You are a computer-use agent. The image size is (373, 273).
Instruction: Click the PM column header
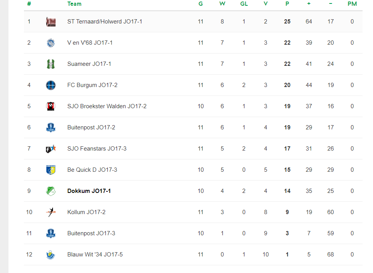click(x=352, y=4)
